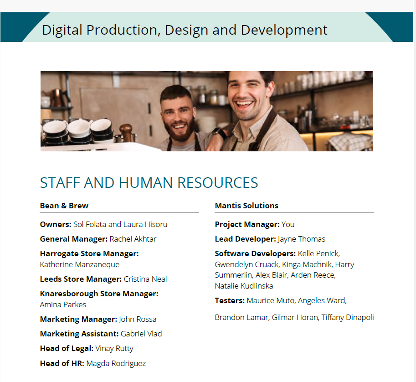Click the line starting with Summerlin, Alex Blair
Screen dimensions: 416x382
click(x=275, y=275)
